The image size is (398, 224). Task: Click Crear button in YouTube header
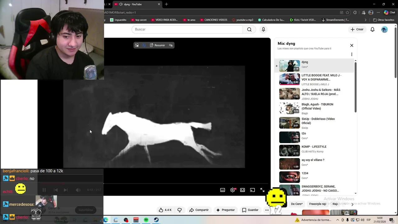point(357,29)
